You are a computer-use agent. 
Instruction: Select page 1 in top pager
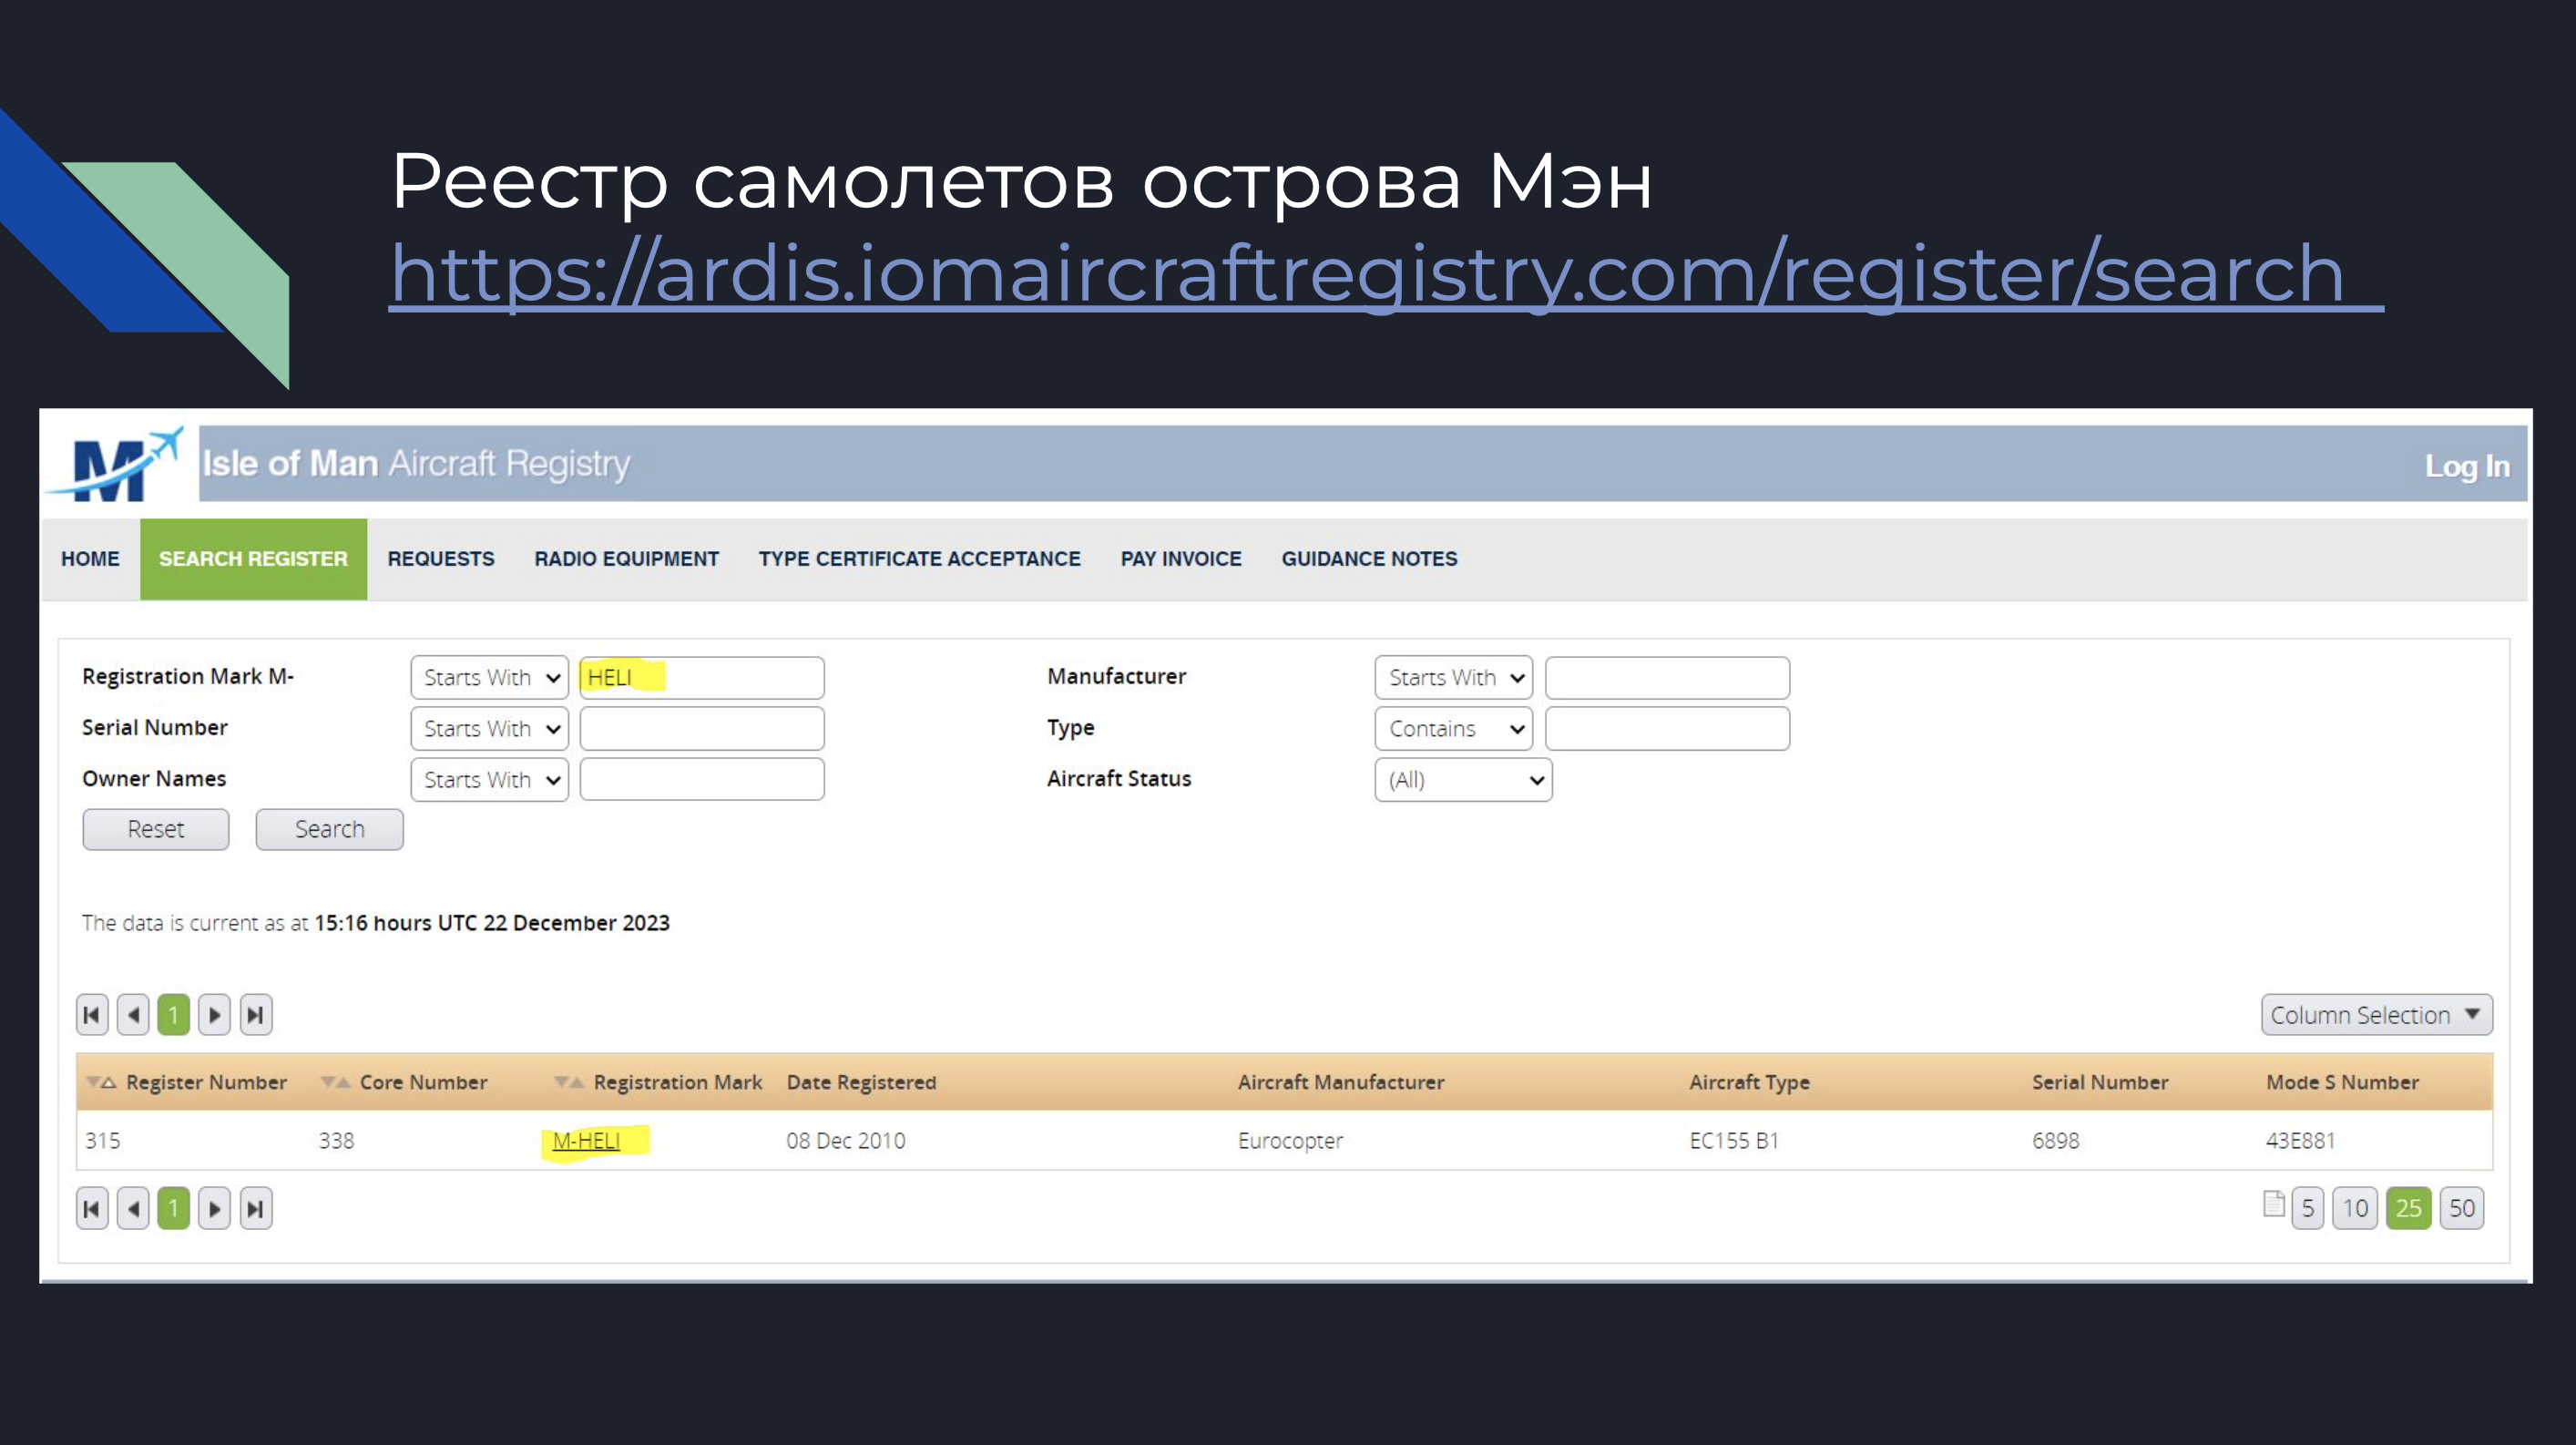tap(173, 1015)
